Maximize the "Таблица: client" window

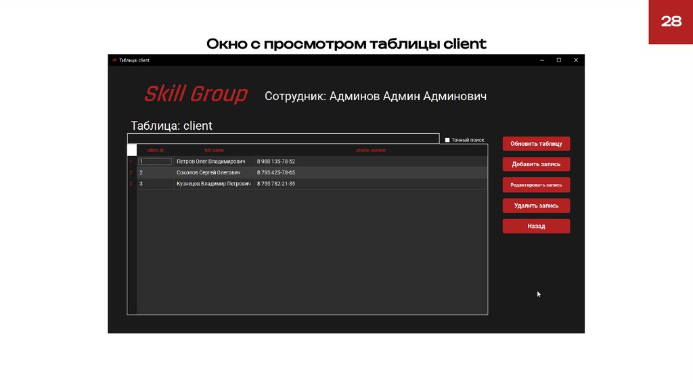[x=558, y=60]
